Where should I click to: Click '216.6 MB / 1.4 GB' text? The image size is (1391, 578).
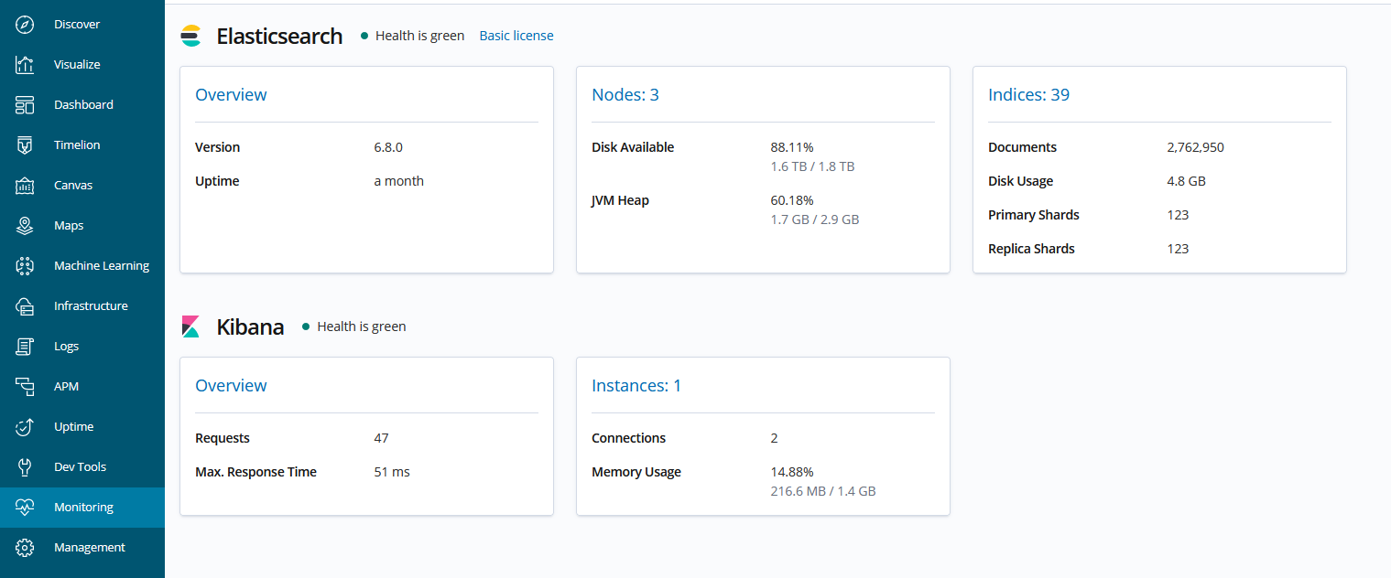coord(823,491)
